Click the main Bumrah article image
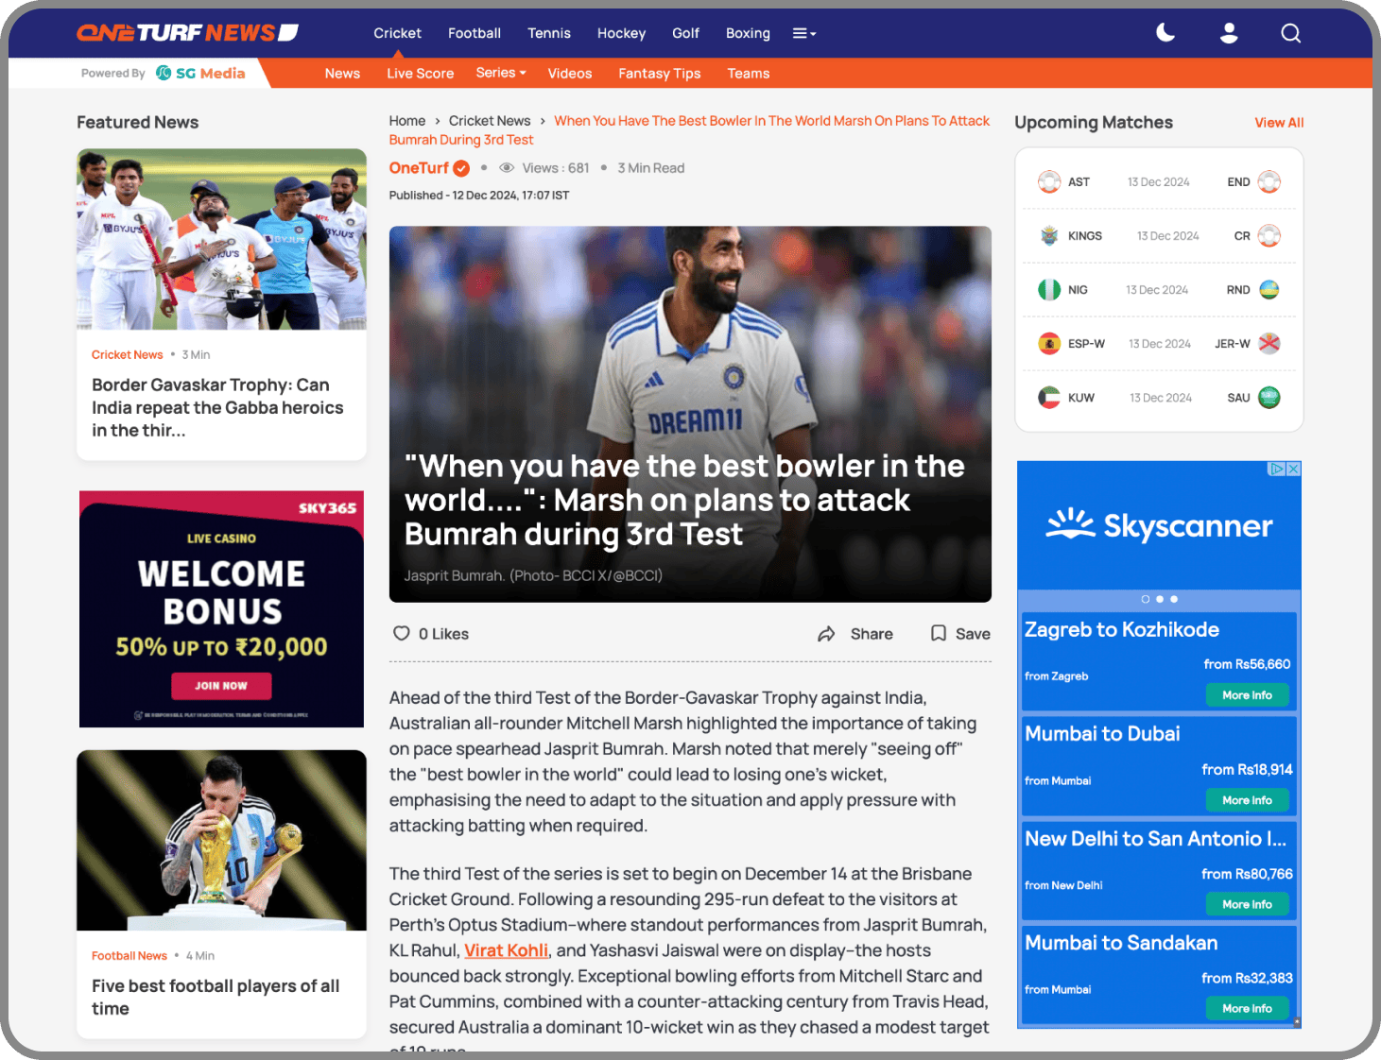This screenshot has height=1060, width=1381. [690, 414]
